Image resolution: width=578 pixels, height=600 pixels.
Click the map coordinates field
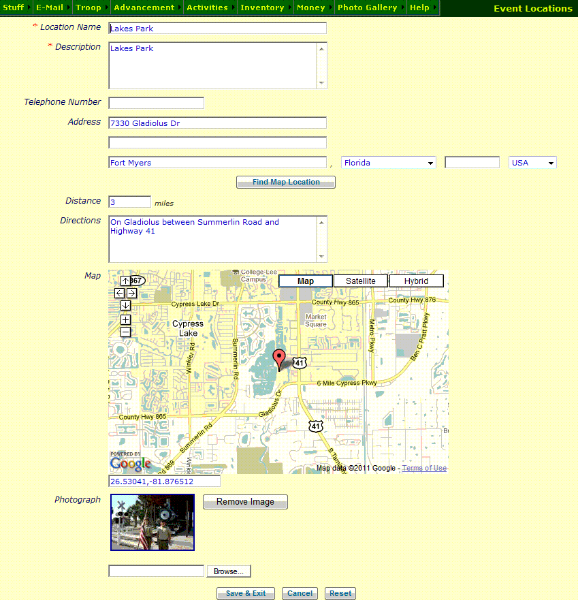165,481
